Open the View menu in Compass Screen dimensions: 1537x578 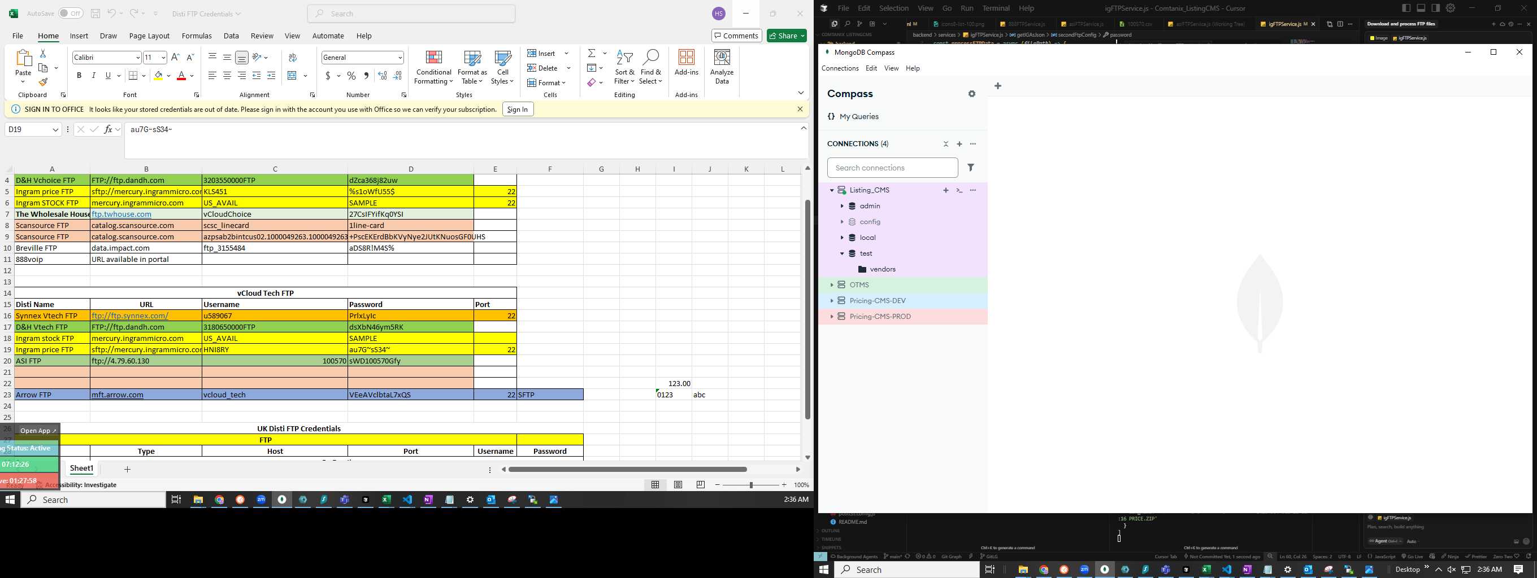click(x=891, y=68)
